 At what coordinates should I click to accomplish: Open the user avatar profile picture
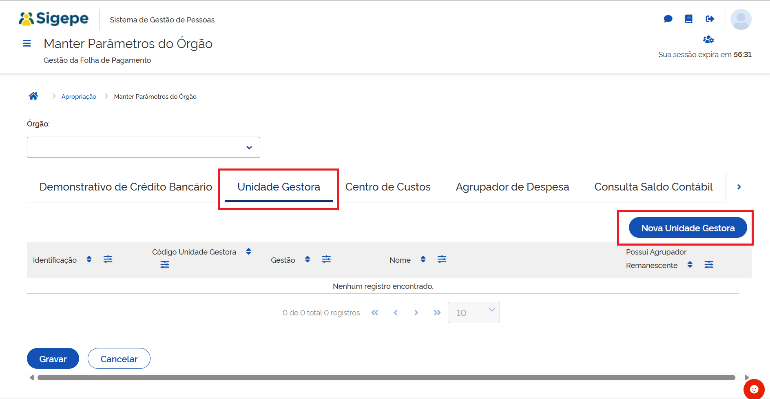741,19
